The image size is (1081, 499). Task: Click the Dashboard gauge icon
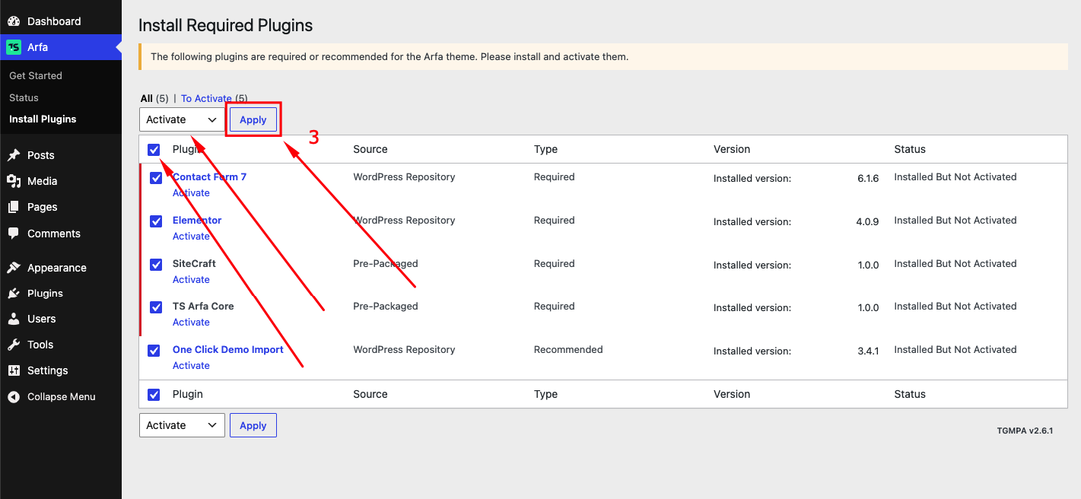tap(14, 21)
